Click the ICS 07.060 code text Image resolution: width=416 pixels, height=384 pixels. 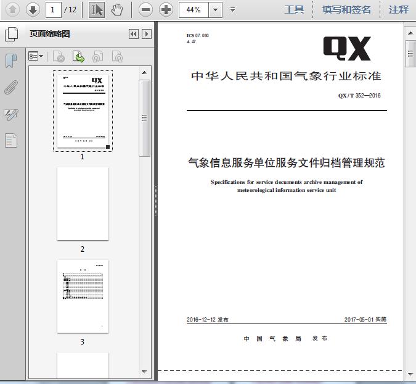click(197, 35)
